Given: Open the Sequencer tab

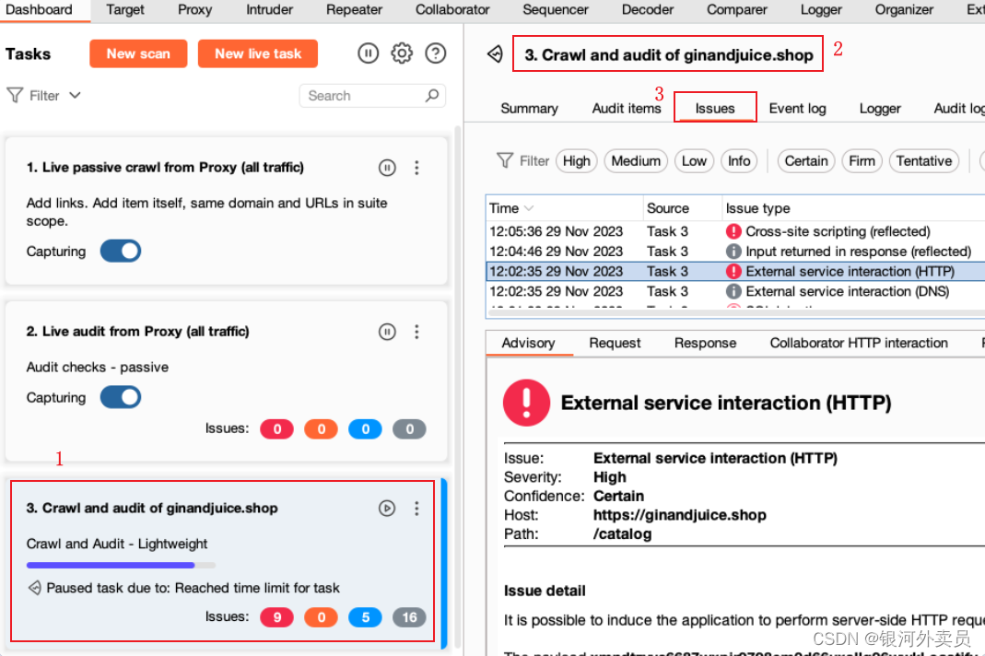Looking at the screenshot, I should [556, 9].
